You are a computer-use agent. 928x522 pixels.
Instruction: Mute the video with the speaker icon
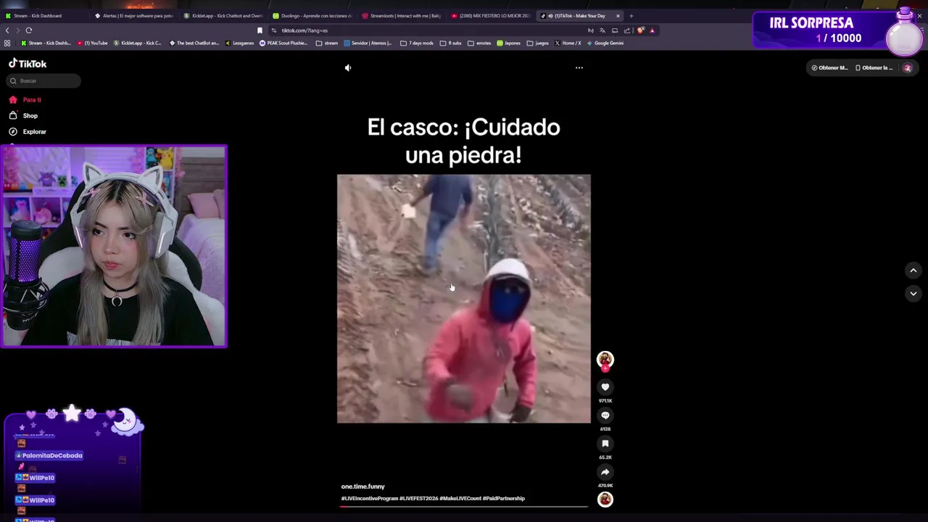[x=348, y=67]
